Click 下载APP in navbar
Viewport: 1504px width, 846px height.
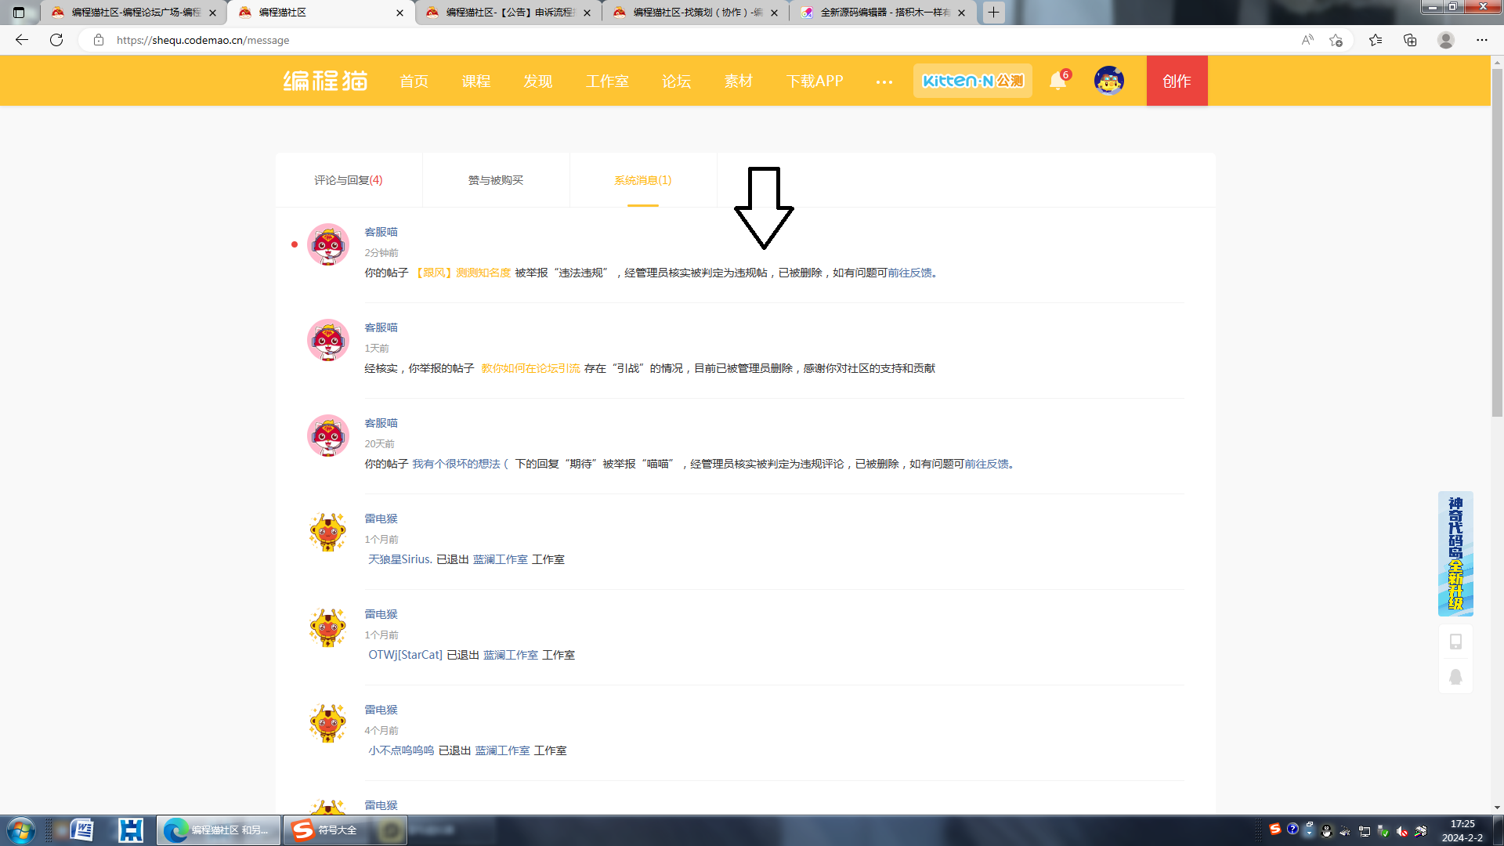[815, 81]
